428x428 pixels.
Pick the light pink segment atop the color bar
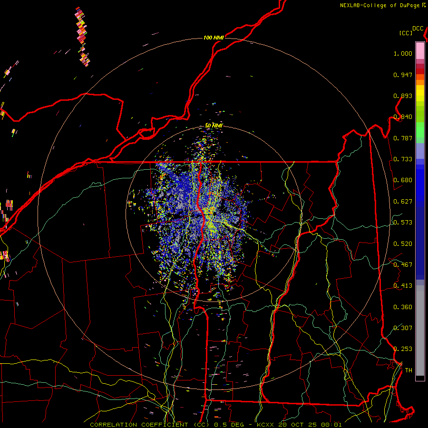(x=420, y=50)
